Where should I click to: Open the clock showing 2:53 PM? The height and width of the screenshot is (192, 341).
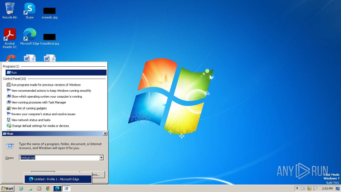click(327, 189)
